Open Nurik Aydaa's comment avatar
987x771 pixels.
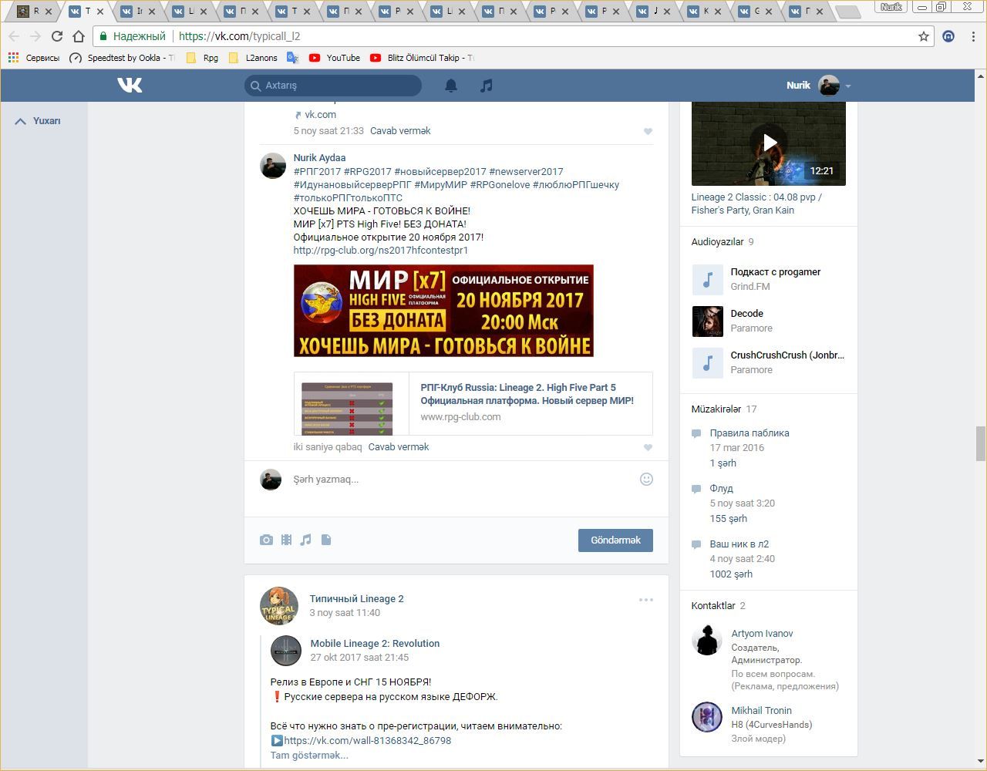point(273,166)
